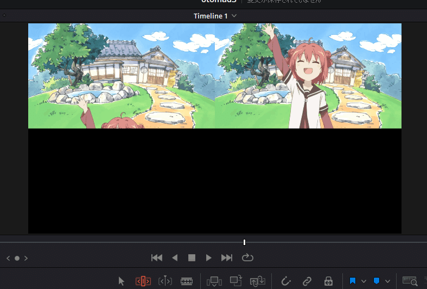Click the timeline zoom magnifier icon
The width and height of the screenshot is (427, 289).
(410, 281)
